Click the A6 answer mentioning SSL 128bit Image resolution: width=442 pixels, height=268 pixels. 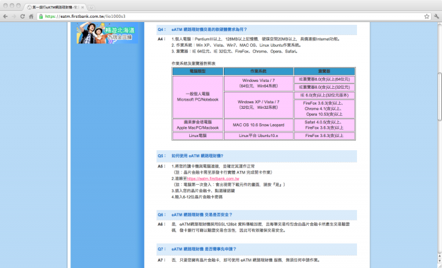pyautogui.click(x=261, y=227)
